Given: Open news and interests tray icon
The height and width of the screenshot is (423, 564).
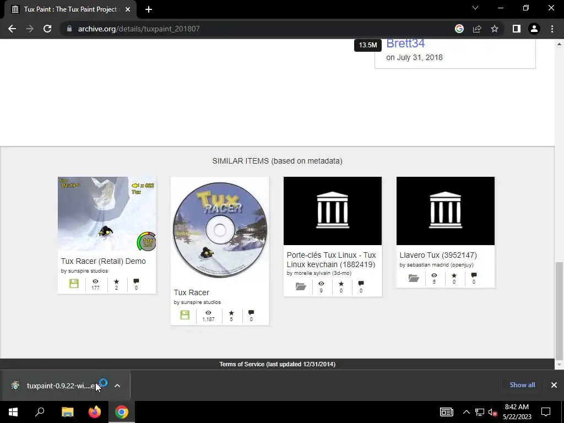Looking at the screenshot, I should click(446, 412).
